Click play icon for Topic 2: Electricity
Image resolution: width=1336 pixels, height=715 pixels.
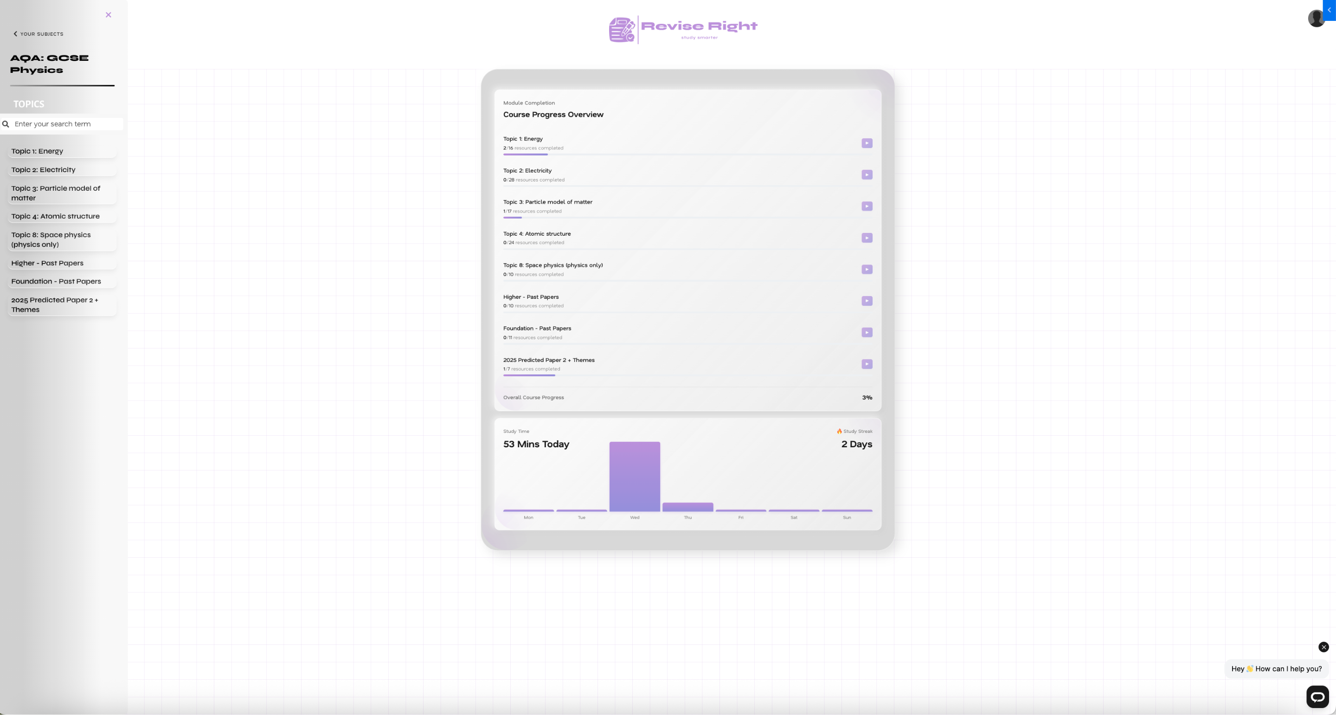coord(867,175)
